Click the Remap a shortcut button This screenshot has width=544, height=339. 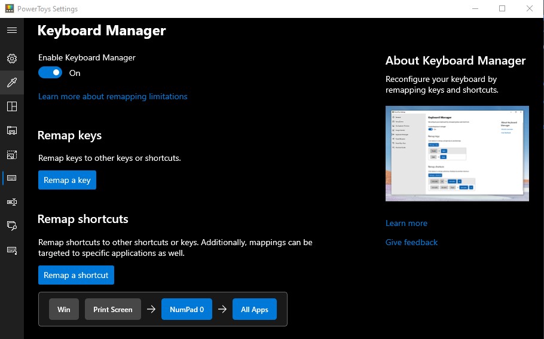[76, 275]
